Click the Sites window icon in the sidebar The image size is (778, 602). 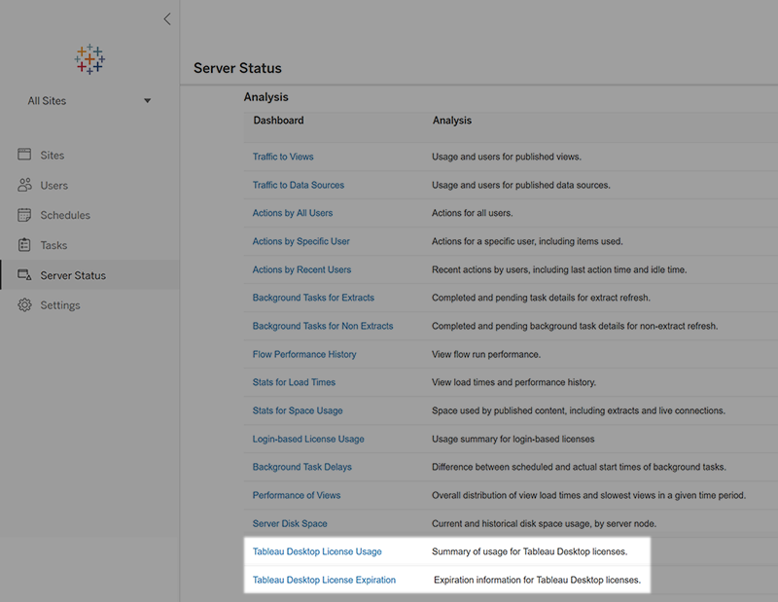tap(24, 155)
